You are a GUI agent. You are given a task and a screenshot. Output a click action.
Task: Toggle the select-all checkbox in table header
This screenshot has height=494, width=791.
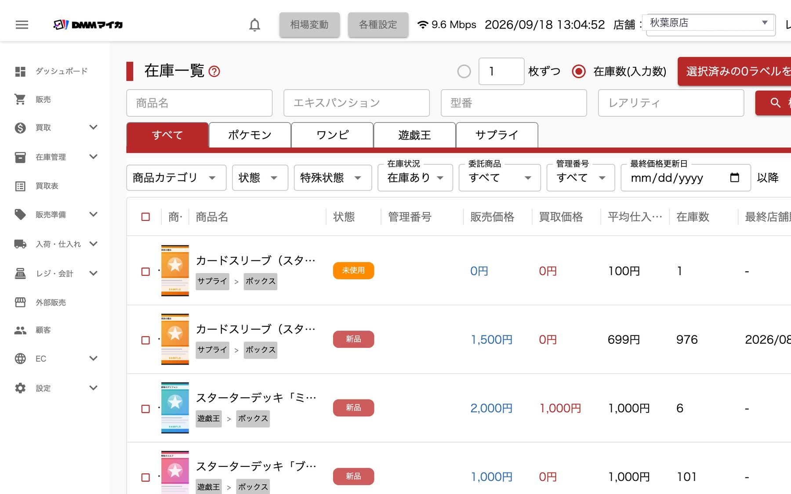coord(145,217)
